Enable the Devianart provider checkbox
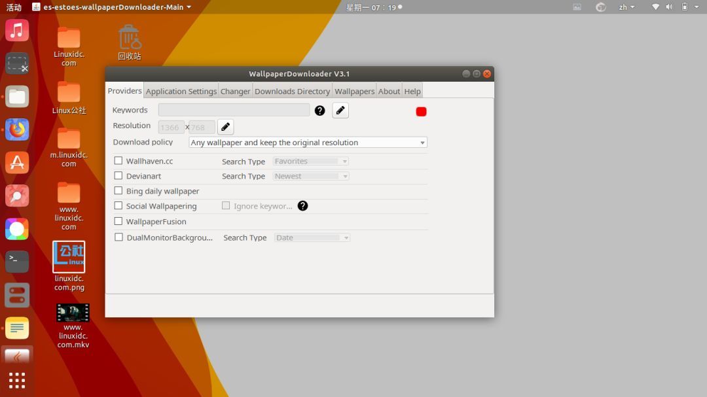Viewport: 707px width, 397px height. click(118, 176)
